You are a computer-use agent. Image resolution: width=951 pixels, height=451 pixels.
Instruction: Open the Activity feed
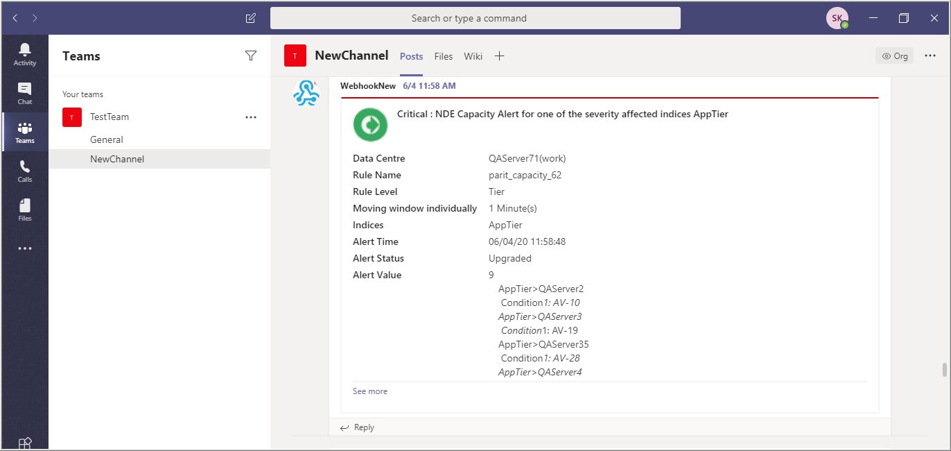point(25,54)
